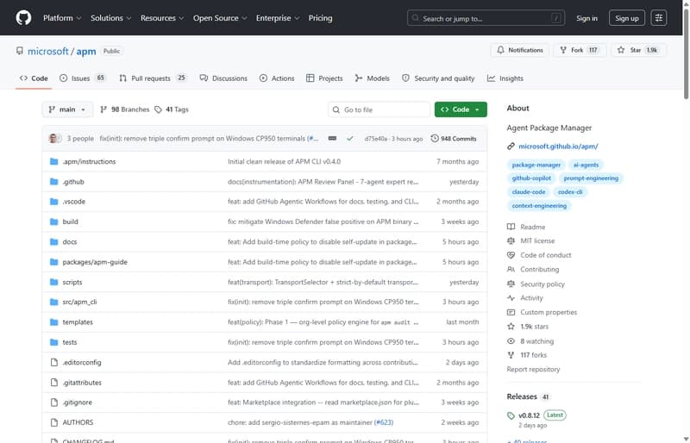The image size is (690, 443).
Task: Click the GitHub logo icon
Action: 23,18
